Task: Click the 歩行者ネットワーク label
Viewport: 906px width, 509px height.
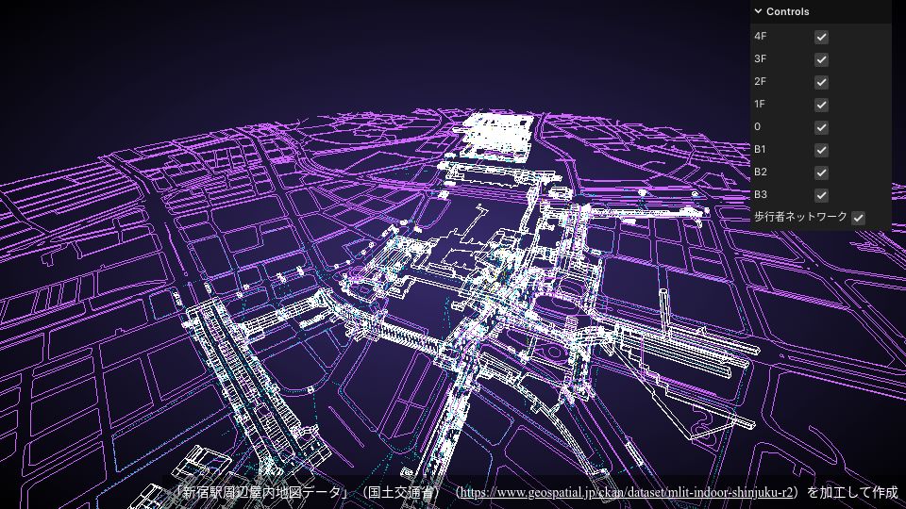Action: coord(800,217)
